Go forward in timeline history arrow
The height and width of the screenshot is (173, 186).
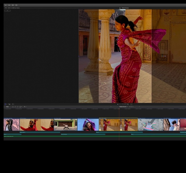click(139, 107)
